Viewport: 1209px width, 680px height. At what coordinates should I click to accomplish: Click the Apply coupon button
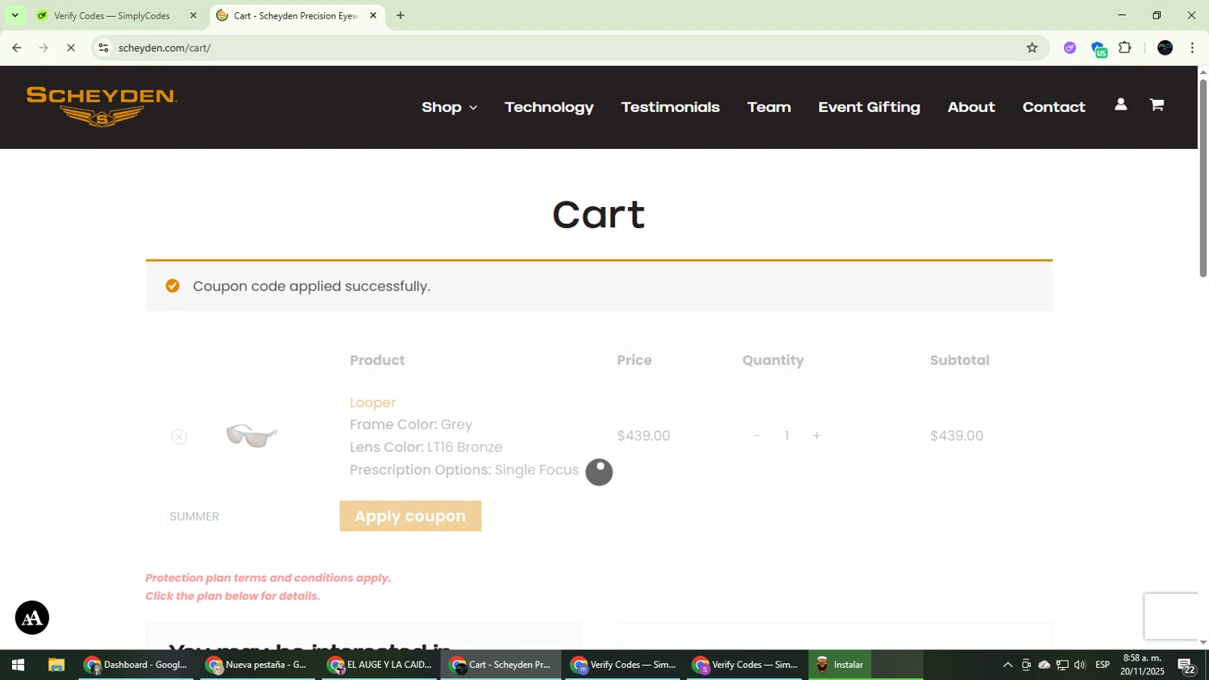pos(410,516)
